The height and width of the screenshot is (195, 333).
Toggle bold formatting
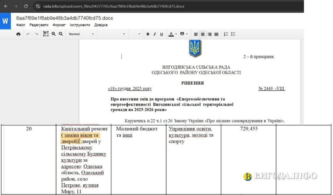coord(148,34)
